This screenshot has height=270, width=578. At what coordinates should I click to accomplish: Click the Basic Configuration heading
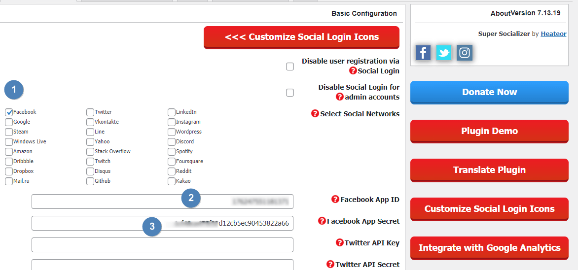pyautogui.click(x=364, y=14)
